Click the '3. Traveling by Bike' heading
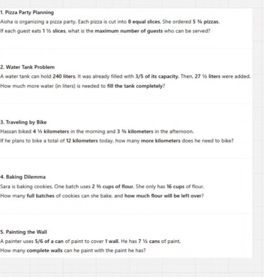Screen dimensions: 264x277 pyautogui.click(x=23, y=122)
